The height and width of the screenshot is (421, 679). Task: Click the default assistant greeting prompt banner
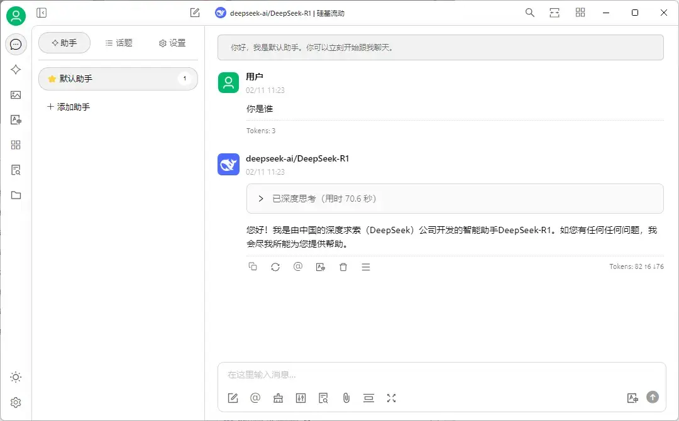pyautogui.click(x=440, y=48)
